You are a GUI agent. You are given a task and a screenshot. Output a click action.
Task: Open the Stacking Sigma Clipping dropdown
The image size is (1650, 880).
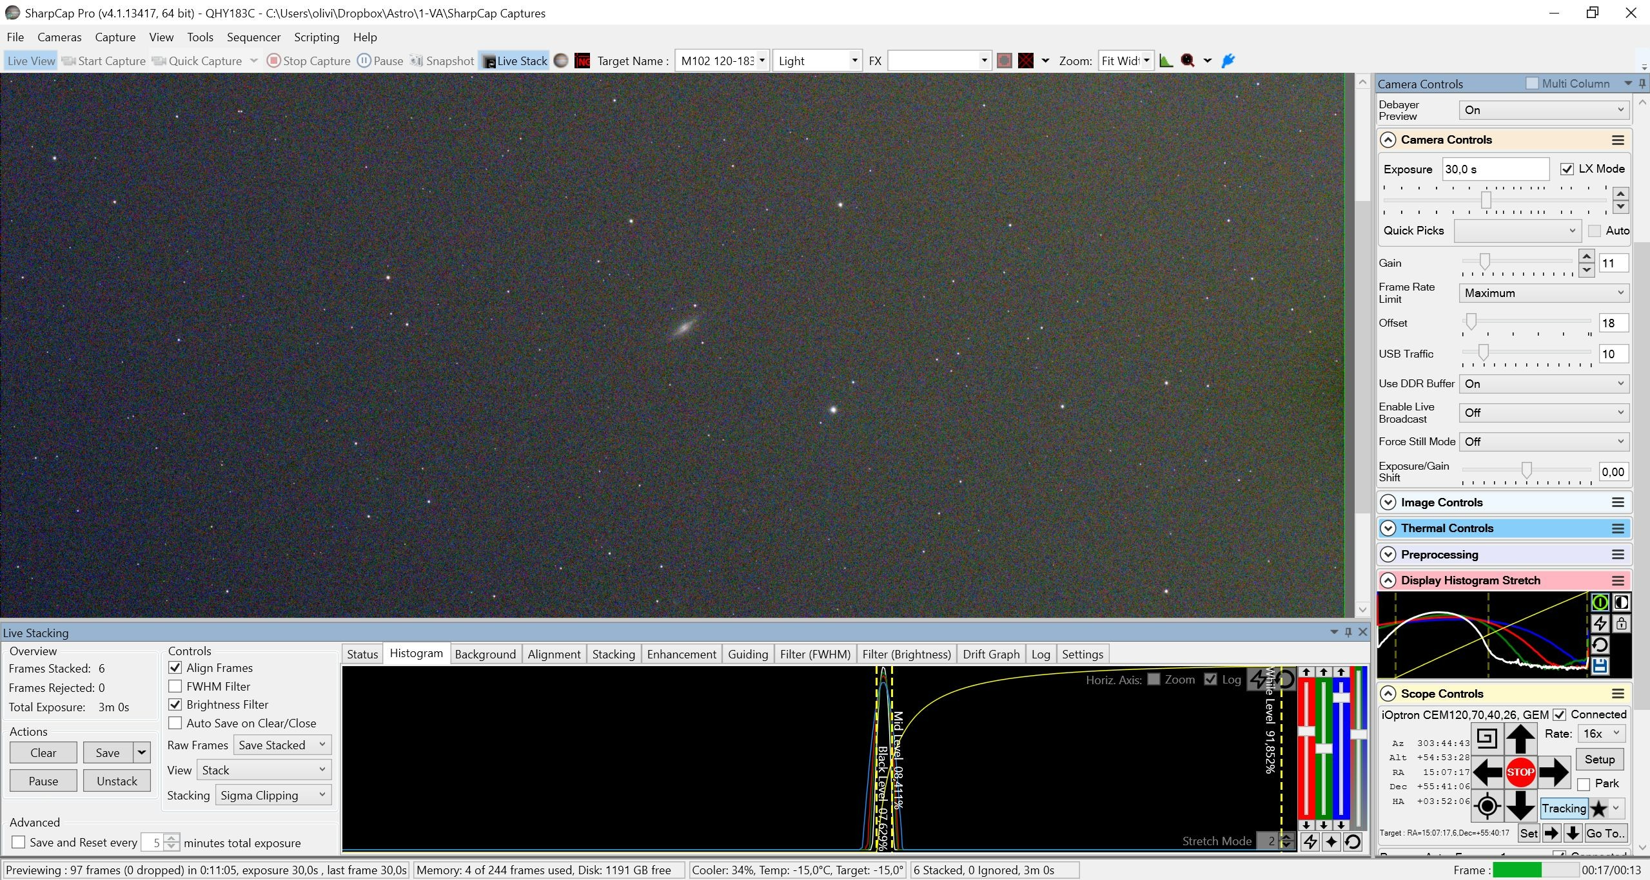(x=273, y=795)
